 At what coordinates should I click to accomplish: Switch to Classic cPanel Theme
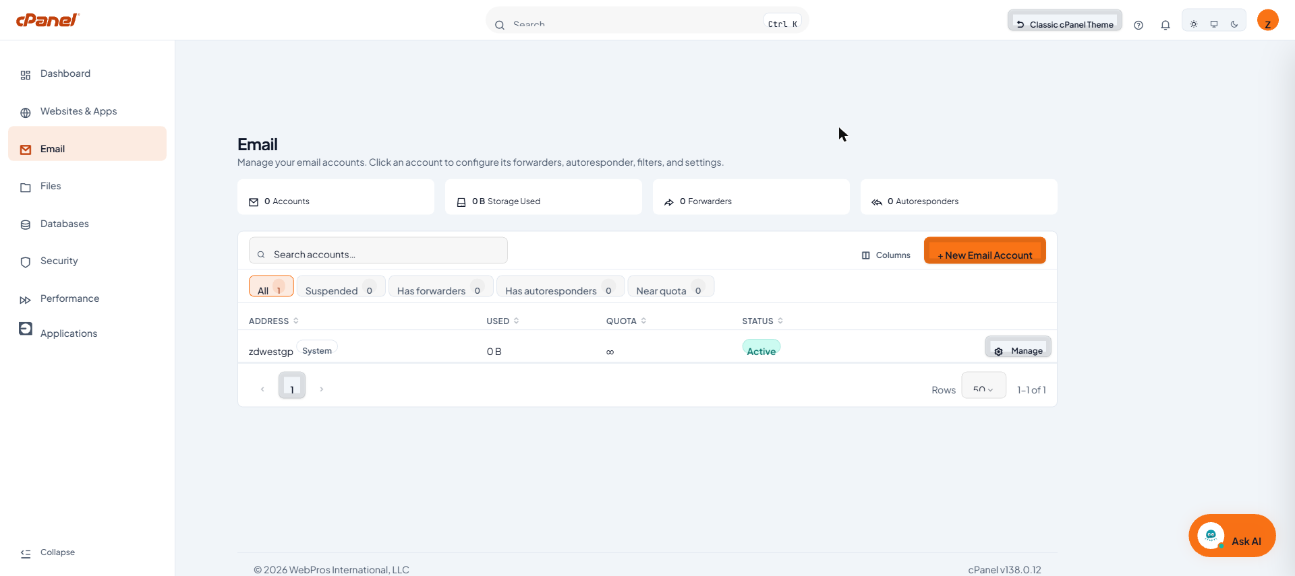click(1065, 20)
